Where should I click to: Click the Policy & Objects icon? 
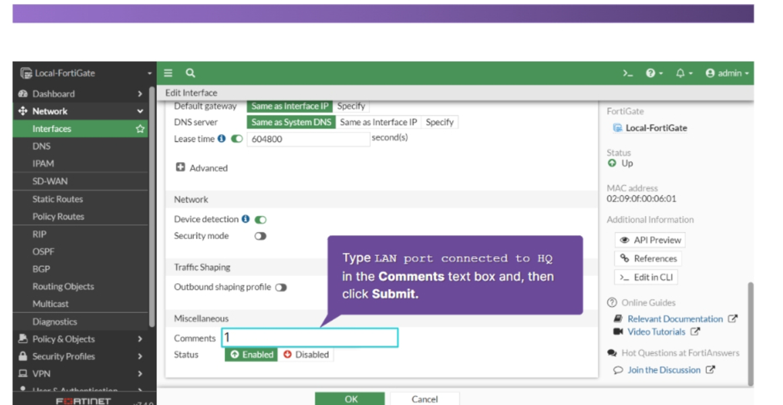pyautogui.click(x=23, y=338)
